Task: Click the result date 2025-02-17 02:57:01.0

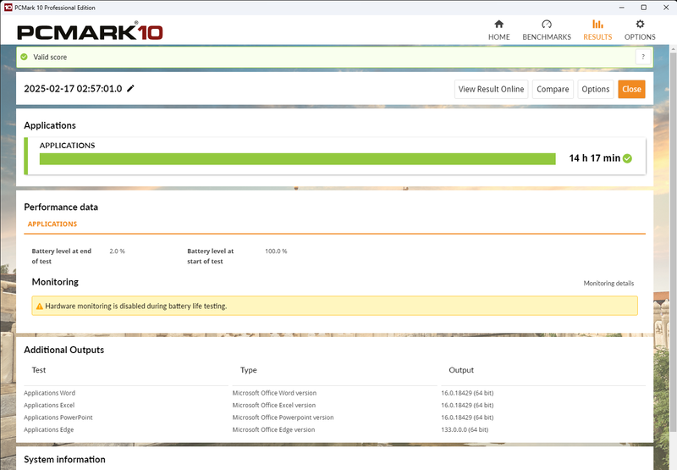Action: point(73,89)
